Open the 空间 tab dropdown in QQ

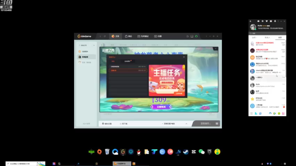coord(254,38)
